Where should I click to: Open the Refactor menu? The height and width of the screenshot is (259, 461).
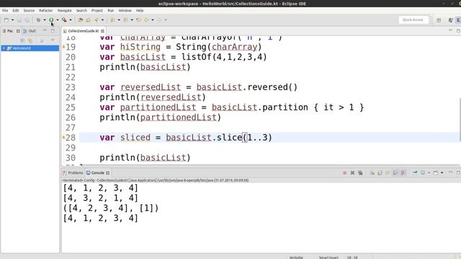46,11
